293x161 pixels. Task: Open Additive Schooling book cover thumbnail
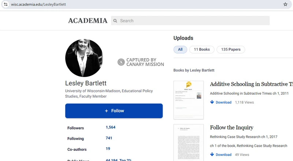(x=188, y=100)
